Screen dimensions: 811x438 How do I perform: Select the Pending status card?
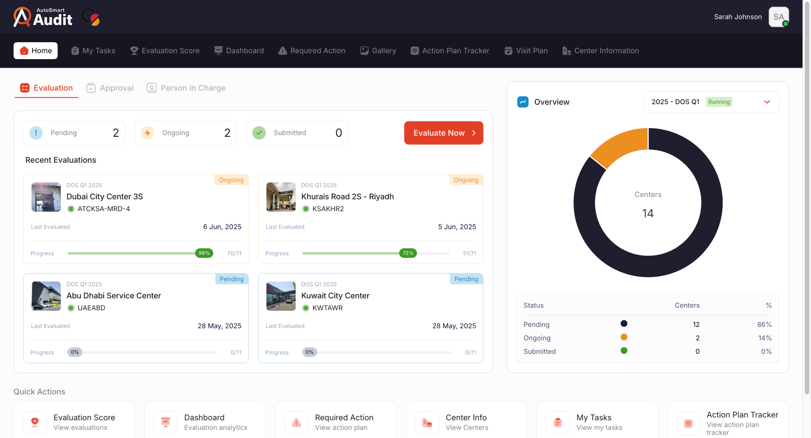pos(74,133)
